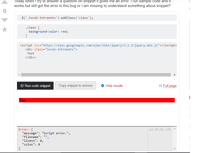The width and height of the screenshot is (205, 153).
Task: Click the Full page external-link icon
Action: click(160, 86)
